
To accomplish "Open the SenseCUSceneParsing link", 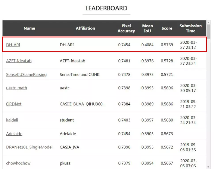I will (26, 75).
